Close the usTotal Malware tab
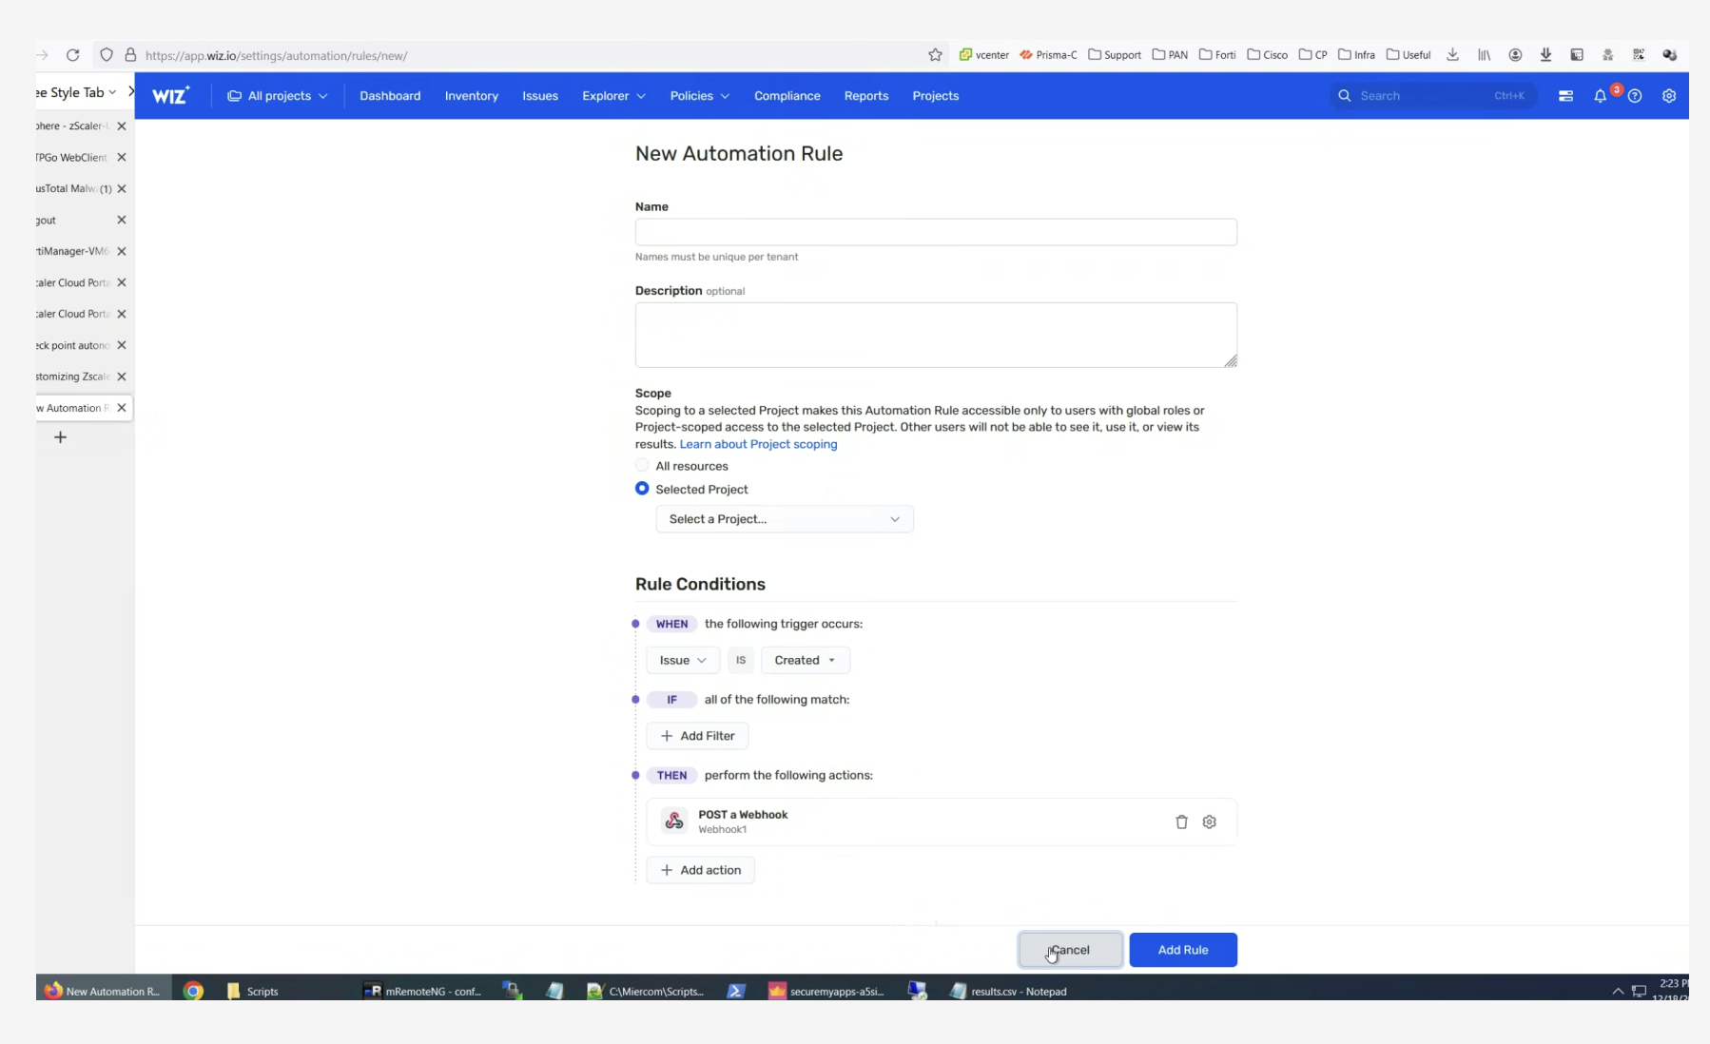Screen dimensions: 1710x1044 click(122, 188)
